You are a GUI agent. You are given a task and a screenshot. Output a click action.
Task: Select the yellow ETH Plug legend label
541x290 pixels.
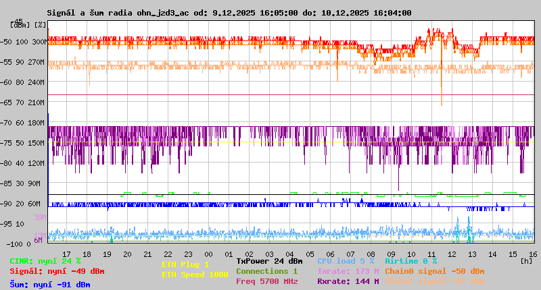[185, 264]
